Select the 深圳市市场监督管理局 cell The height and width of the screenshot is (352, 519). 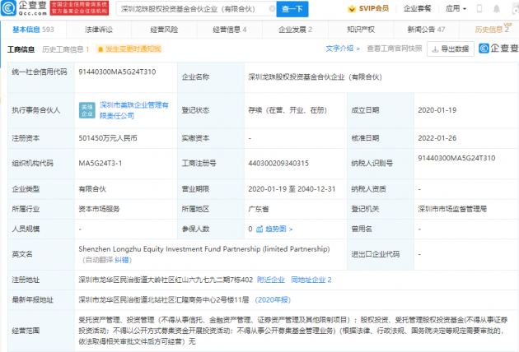(452, 209)
